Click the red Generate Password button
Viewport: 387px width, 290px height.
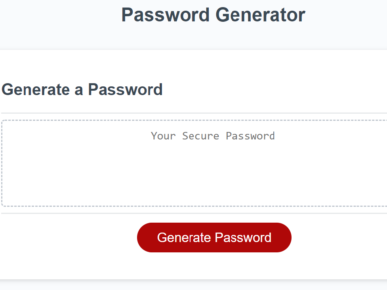pyautogui.click(x=214, y=237)
